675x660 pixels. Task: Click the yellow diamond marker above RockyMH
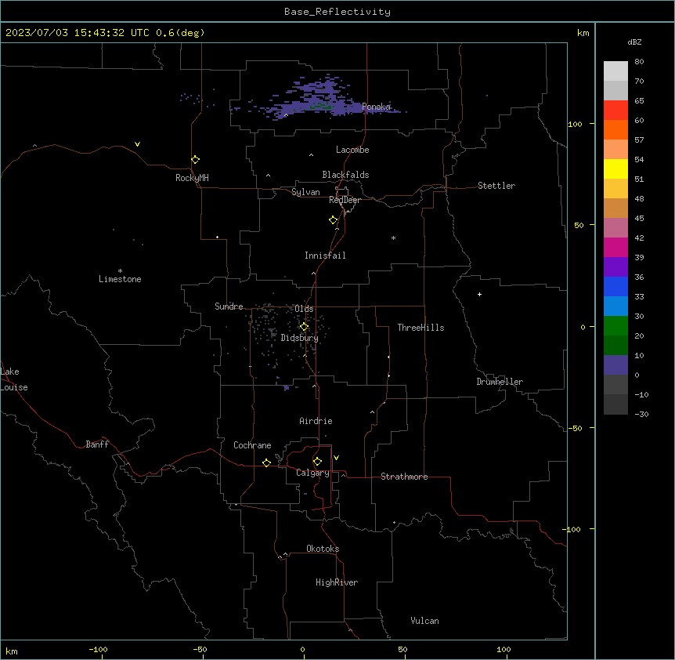195,160
